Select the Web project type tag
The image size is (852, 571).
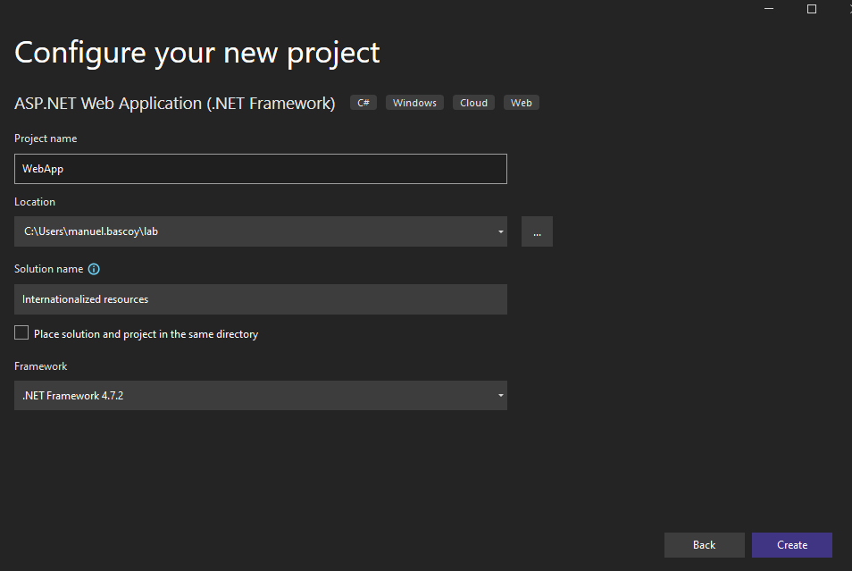coord(522,103)
